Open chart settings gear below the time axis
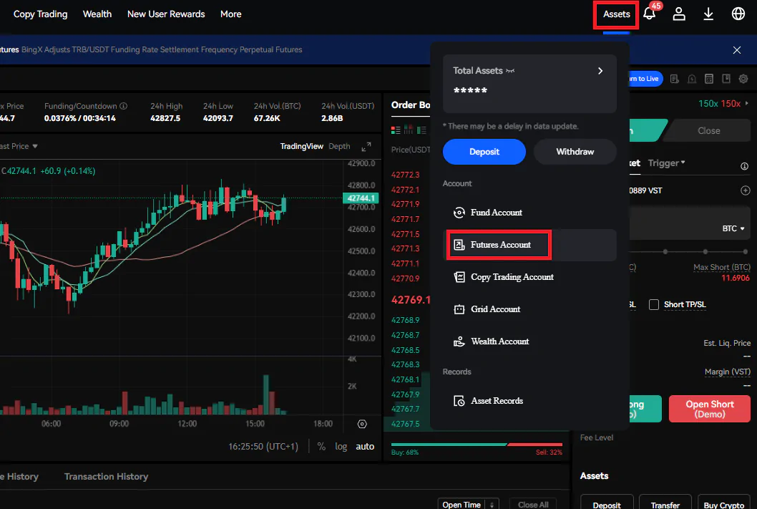 [x=362, y=424]
